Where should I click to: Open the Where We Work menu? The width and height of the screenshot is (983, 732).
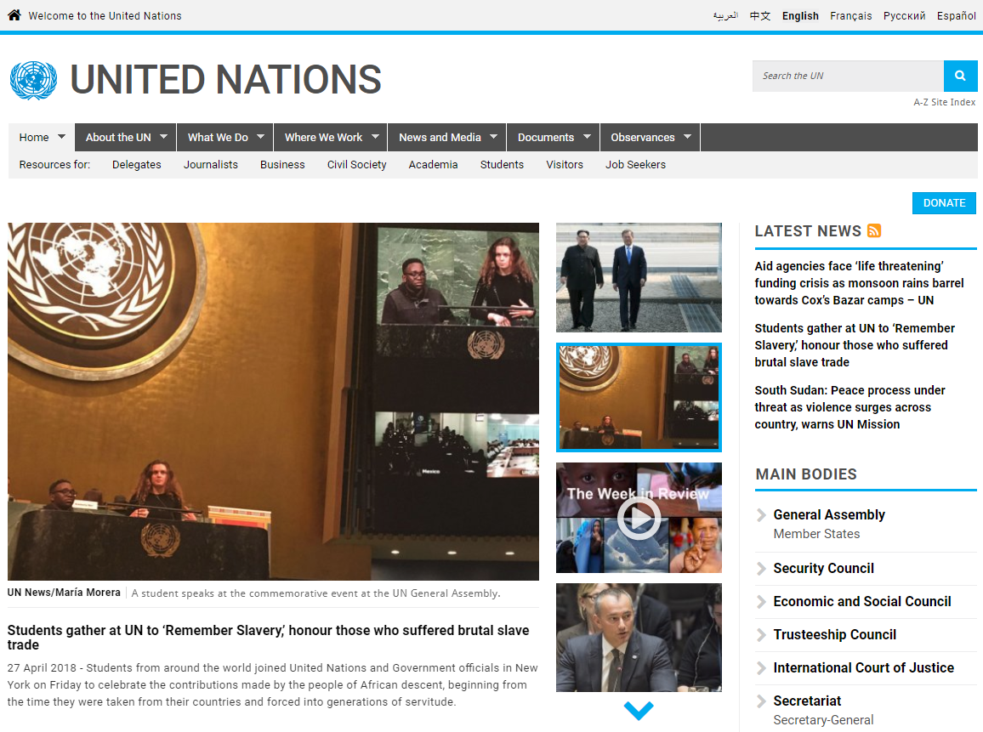pos(323,137)
